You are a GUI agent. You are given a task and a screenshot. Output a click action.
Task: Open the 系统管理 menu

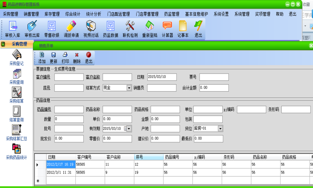pos(242,14)
